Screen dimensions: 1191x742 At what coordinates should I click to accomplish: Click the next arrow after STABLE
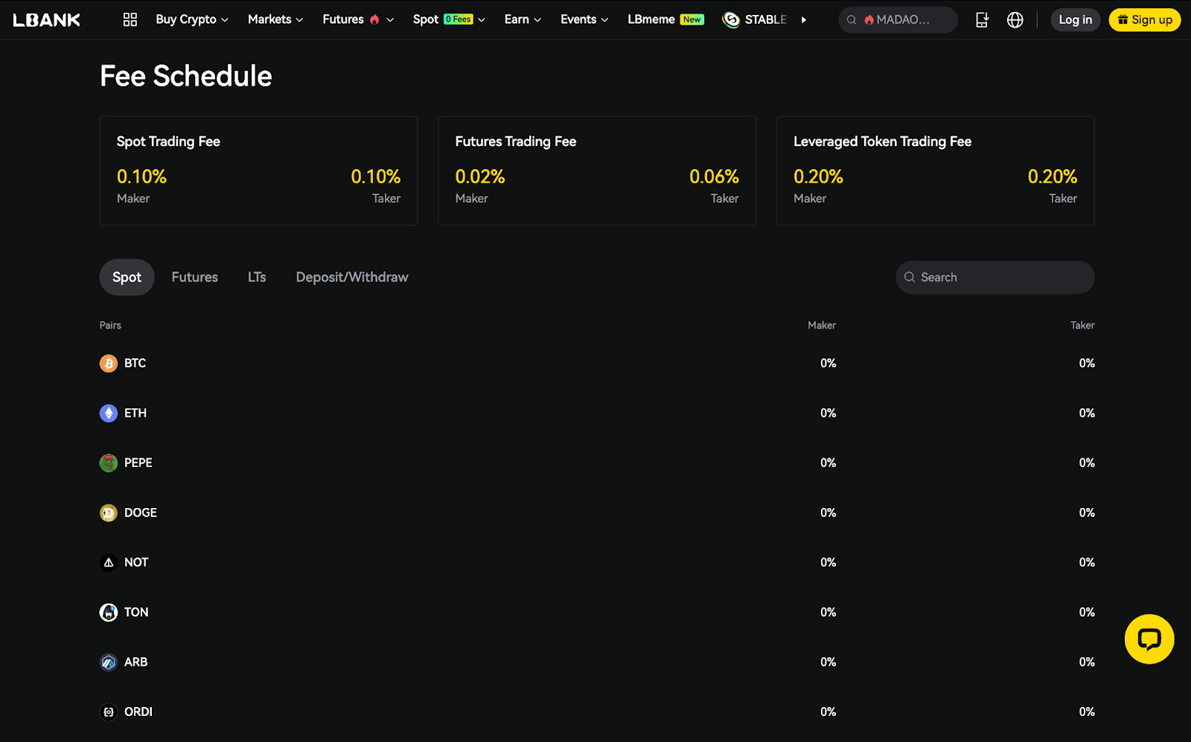[804, 20]
